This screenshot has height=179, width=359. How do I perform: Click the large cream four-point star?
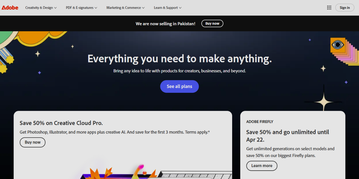click(x=324, y=102)
